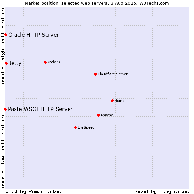Viewport: 194px width, 194px height.
Task: Click the 'used by high traffic sites' axis label
Action: [3, 46]
